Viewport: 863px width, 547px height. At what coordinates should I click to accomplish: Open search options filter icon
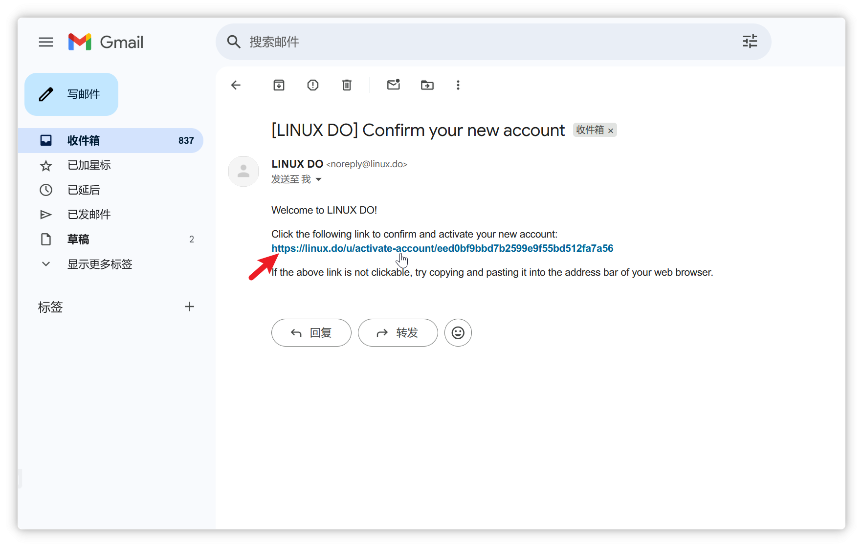[750, 42]
